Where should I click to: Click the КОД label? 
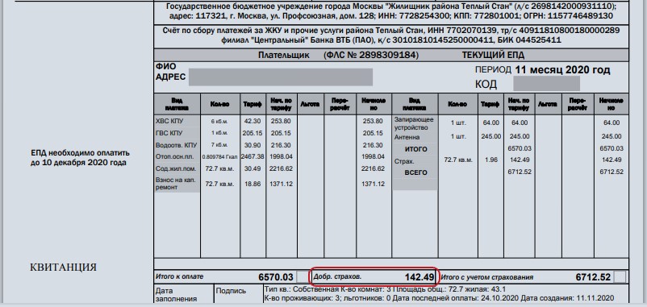coord(486,85)
